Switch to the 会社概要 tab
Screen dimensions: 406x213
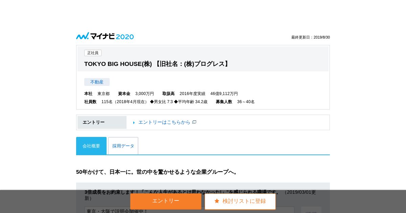pos(91,146)
